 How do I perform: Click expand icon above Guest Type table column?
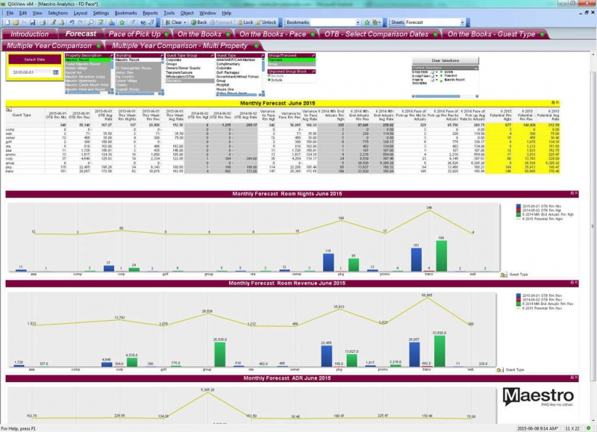pos(8,110)
